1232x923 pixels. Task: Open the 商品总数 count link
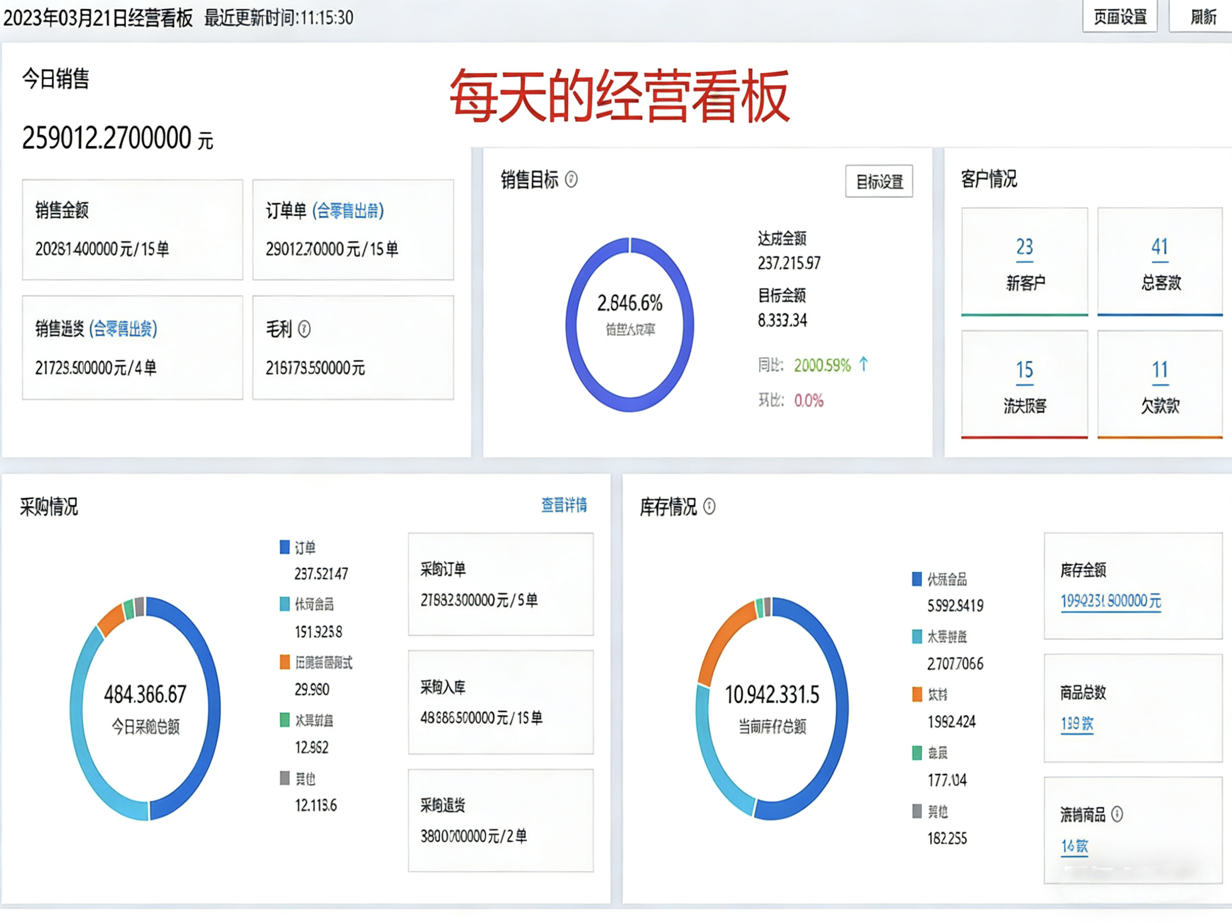click(x=1077, y=724)
